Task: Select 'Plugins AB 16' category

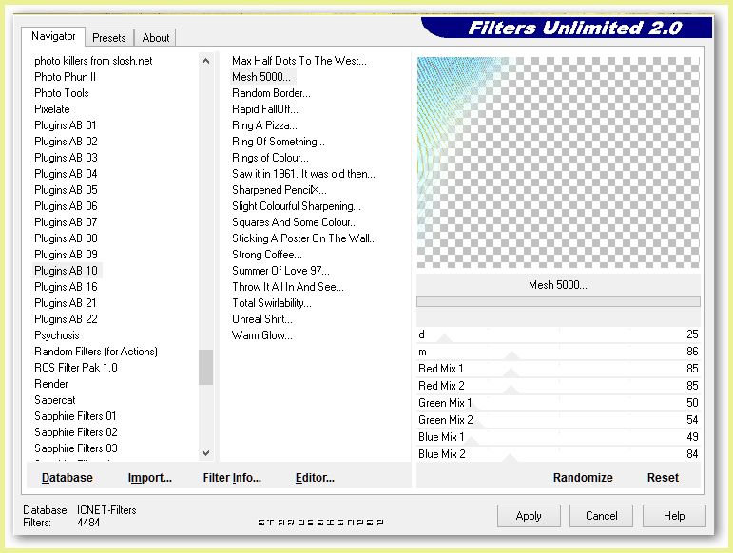Action: (x=66, y=287)
